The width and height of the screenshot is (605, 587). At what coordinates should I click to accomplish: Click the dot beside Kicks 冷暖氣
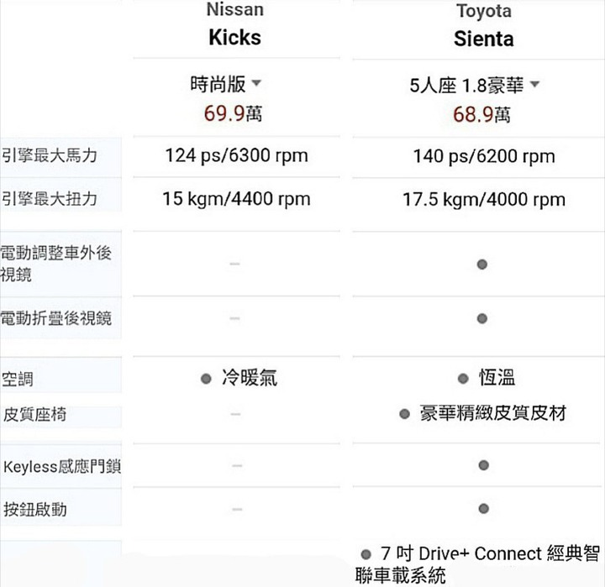pos(206,379)
